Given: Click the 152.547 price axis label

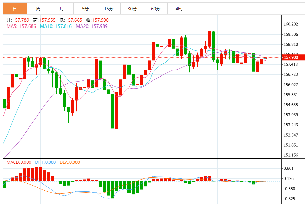Looking at the screenshot, I should click(291, 135).
